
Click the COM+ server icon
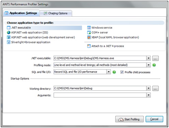pyautogui.click(x=89, y=32)
